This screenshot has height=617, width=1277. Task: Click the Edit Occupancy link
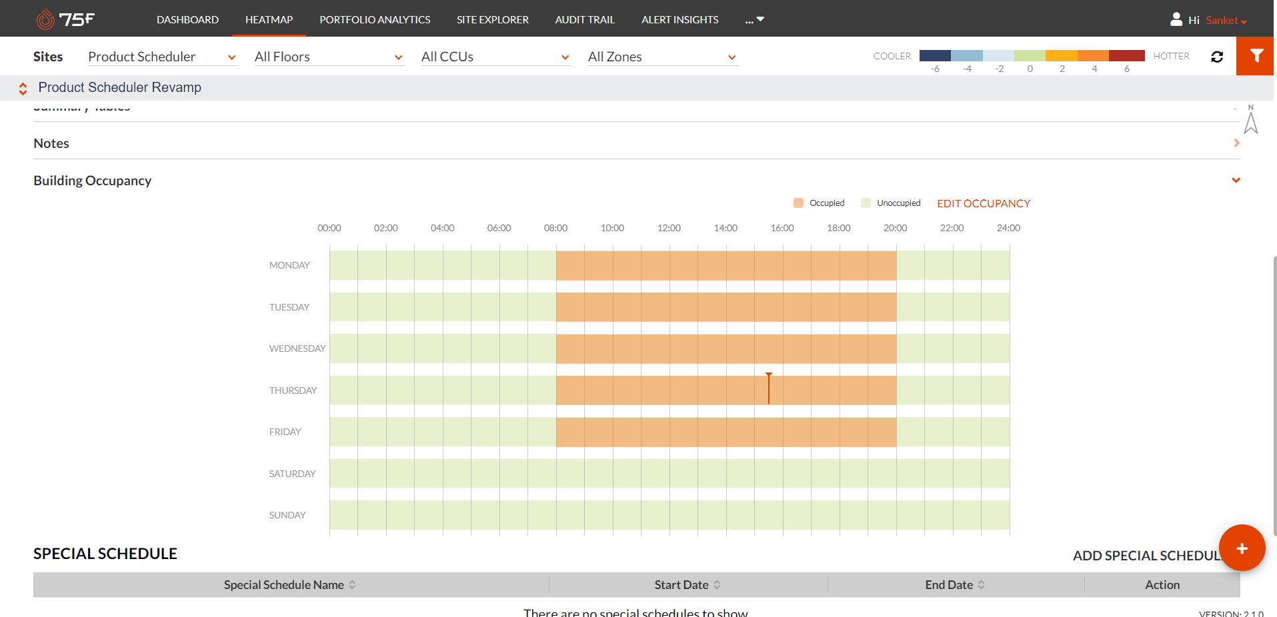(x=984, y=204)
